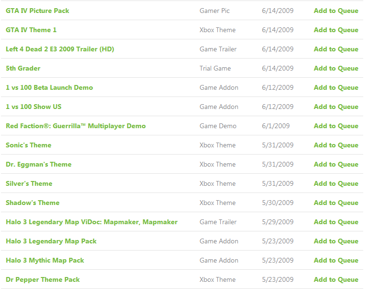Image resolution: width=368 pixels, height=289 pixels.
Task: Select the 6/1/2009 date cell
Action: pos(276,126)
